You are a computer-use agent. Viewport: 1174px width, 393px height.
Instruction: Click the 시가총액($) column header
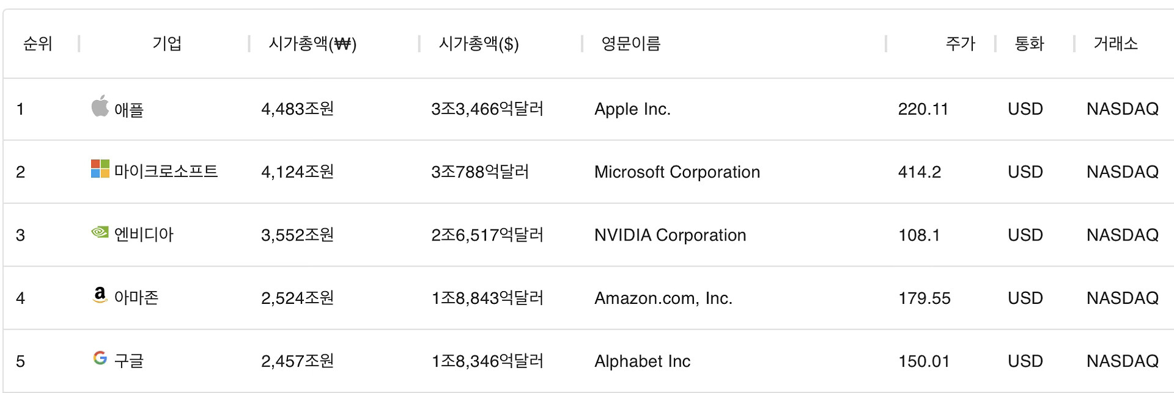(479, 44)
